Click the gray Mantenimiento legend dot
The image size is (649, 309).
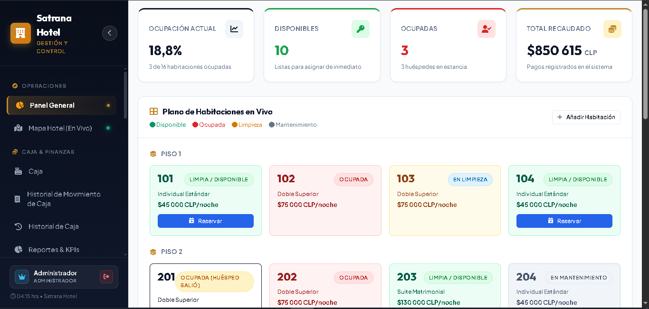coord(272,125)
